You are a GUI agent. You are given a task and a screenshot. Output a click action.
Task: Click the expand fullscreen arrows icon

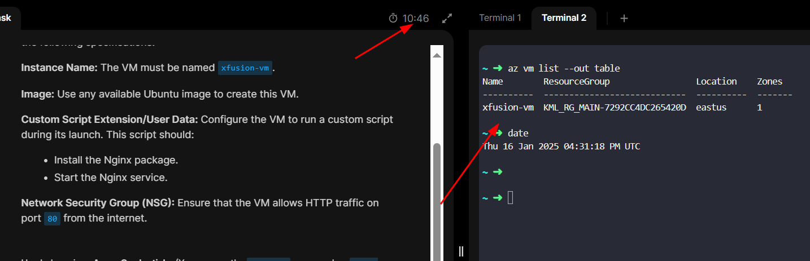447,19
